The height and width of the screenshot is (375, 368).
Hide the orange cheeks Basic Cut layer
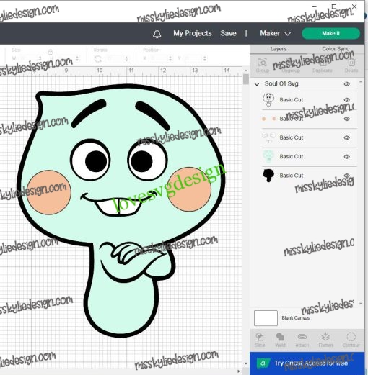tap(346, 119)
